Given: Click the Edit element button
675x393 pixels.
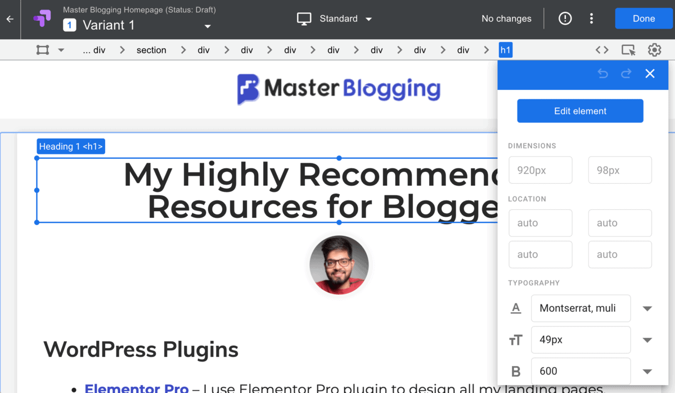Looking at the screenshot, I should [580, 111].
